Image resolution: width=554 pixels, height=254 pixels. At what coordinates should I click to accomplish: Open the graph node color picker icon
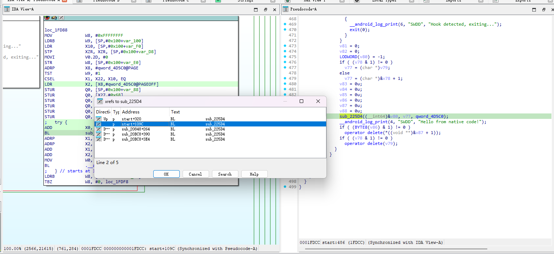click(47, 17)
